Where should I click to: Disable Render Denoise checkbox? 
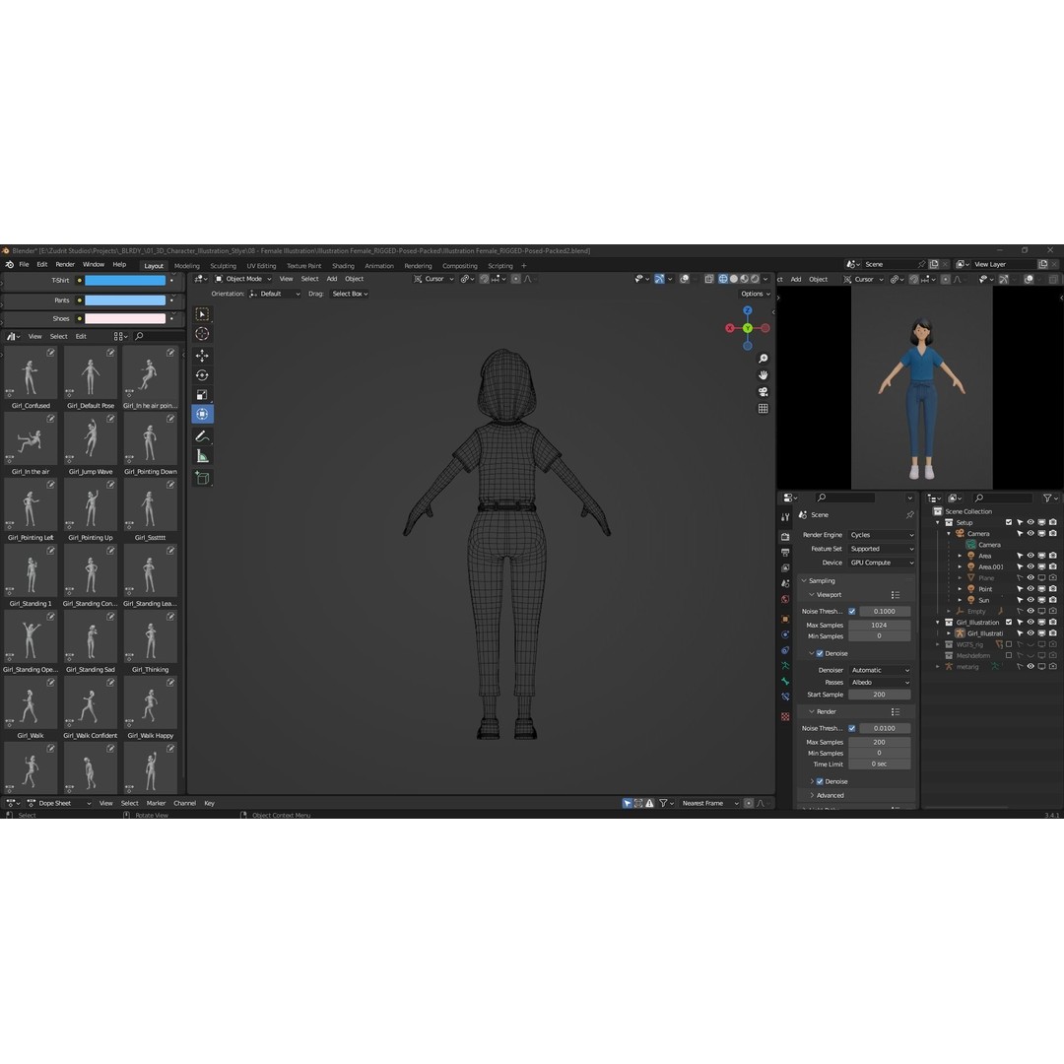click(820, 781)
